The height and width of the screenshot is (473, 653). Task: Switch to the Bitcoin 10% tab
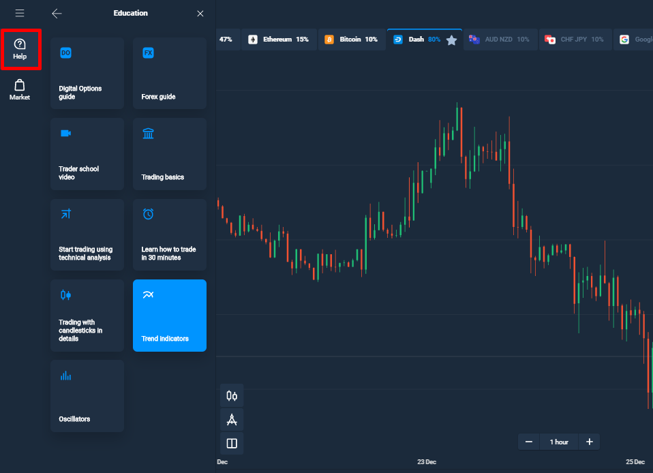pos(352,40)
